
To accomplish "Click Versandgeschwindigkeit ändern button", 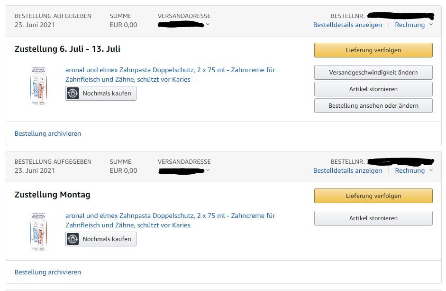I will pyautogui.click(x=373, y=72).
